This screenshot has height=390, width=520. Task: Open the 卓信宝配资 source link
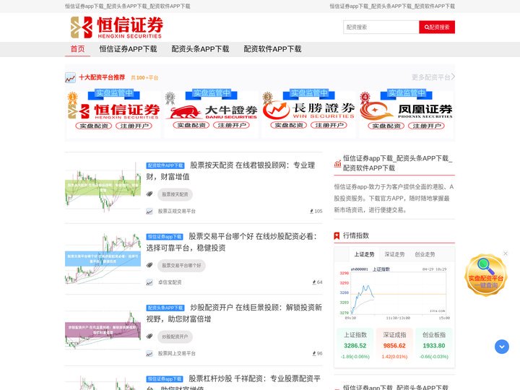170,282
